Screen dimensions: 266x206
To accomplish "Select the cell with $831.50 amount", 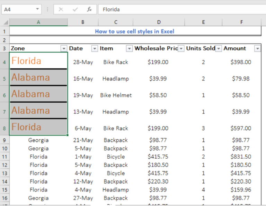I will pyautogui.click(x=241, y=157).
